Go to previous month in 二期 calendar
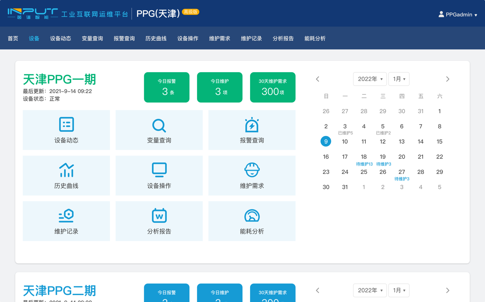Image resolution: width=485 pixels, height=302 pixels. point(318,291)
